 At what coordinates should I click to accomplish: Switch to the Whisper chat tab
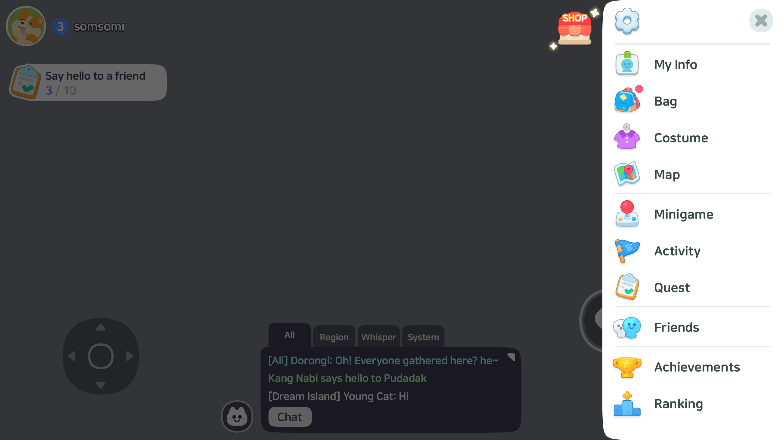point(378,337)
